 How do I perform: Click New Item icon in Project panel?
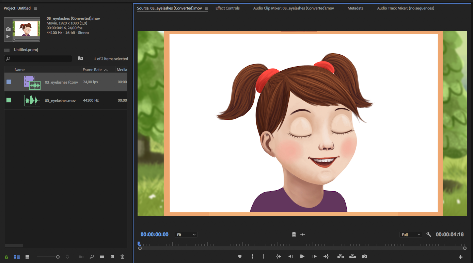pyautogui.click(x=112, y=257)
